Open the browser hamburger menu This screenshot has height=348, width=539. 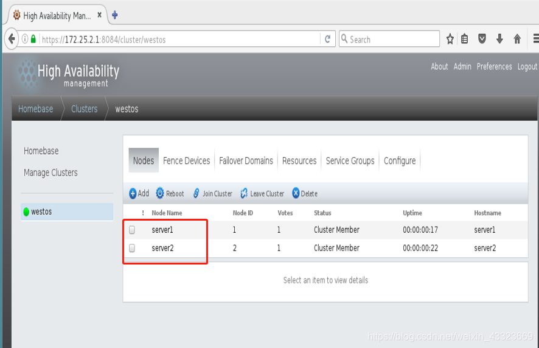[535, 38]
